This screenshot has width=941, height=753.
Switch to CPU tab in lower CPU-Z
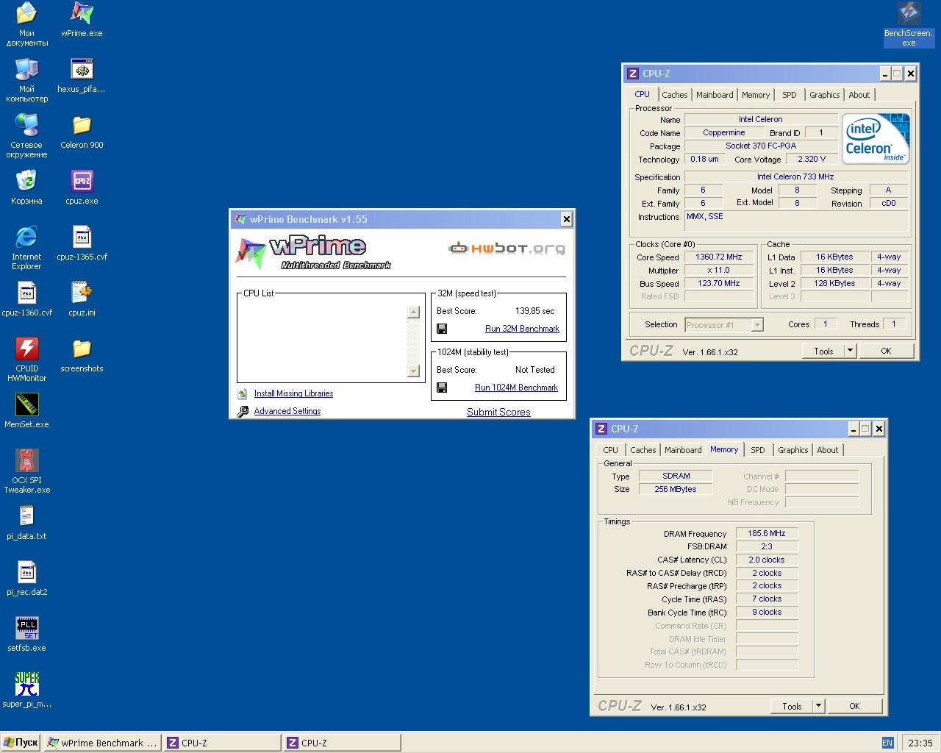(611, 450)
